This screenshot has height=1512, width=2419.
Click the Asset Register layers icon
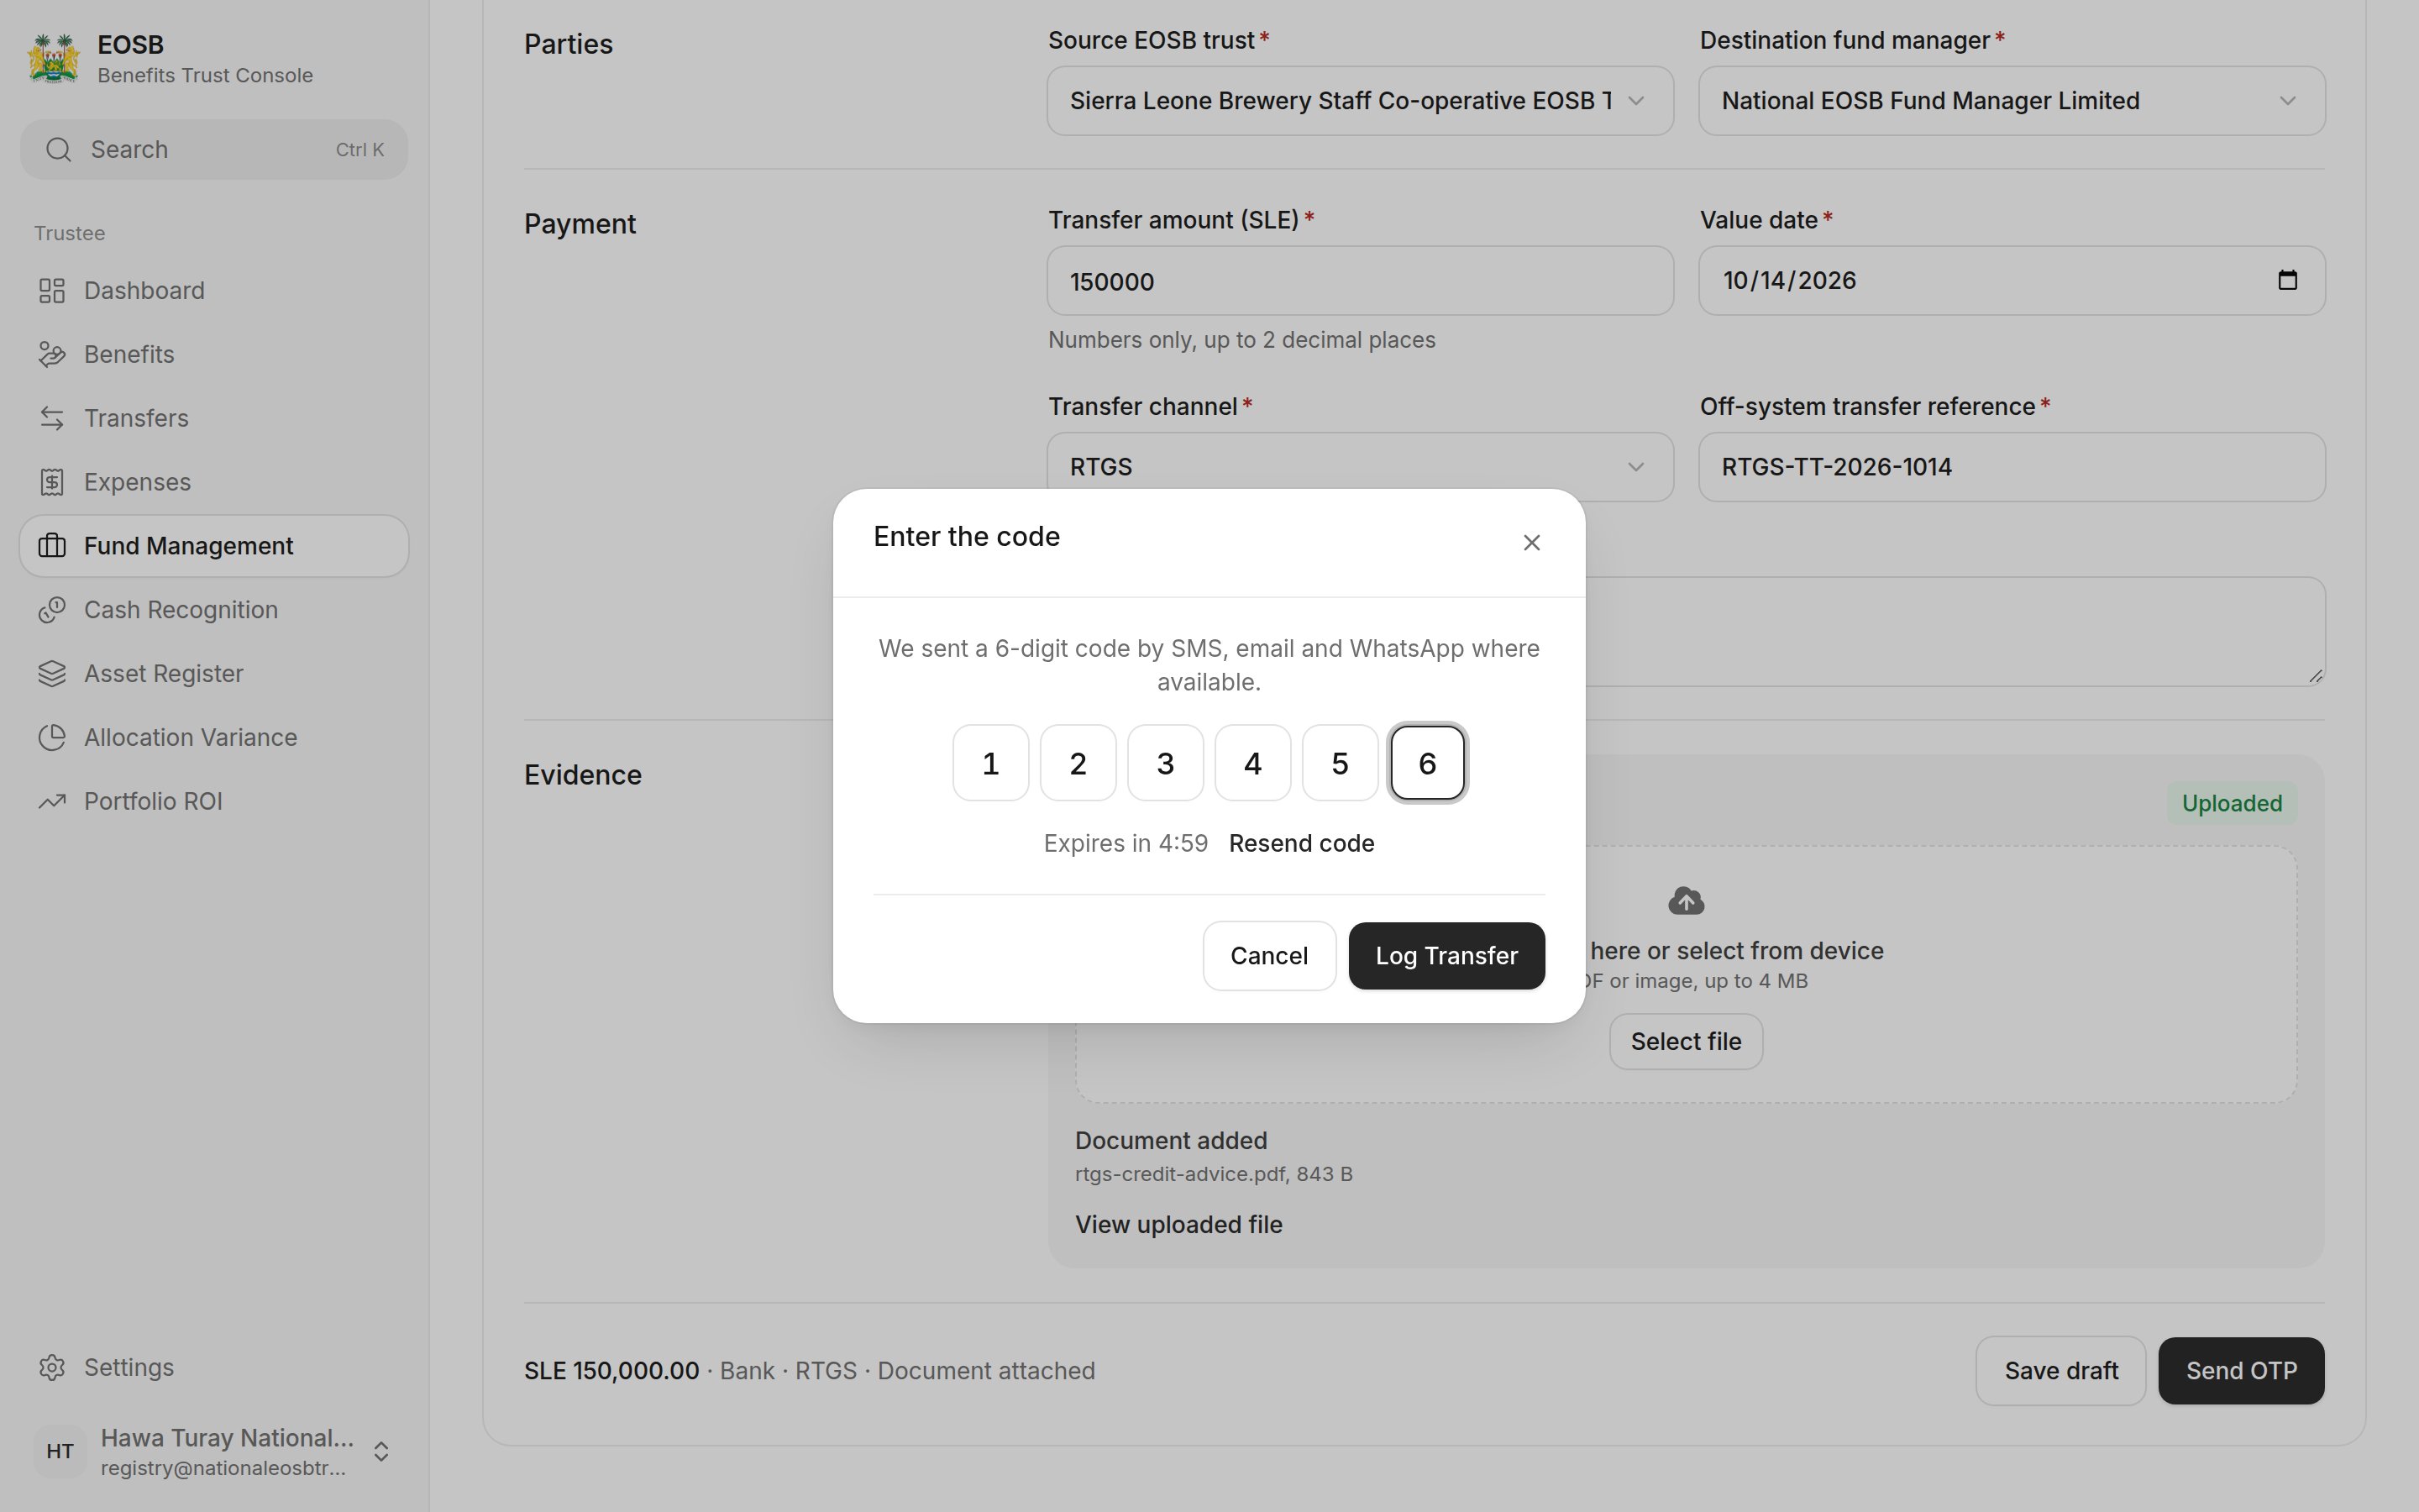click(52, 674)
